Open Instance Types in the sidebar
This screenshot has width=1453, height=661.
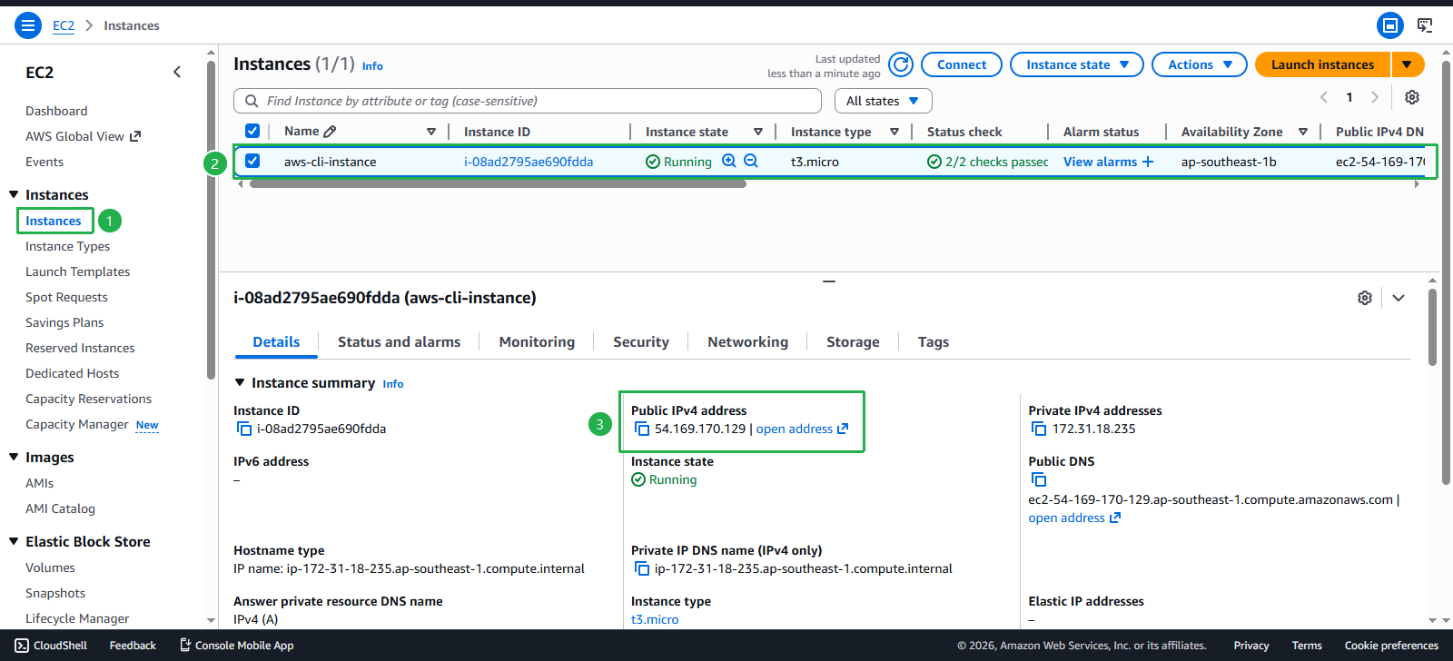tap(67, 246)
